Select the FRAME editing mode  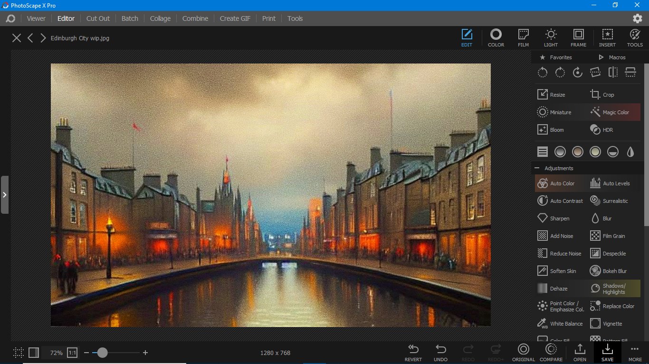(579, 38)
